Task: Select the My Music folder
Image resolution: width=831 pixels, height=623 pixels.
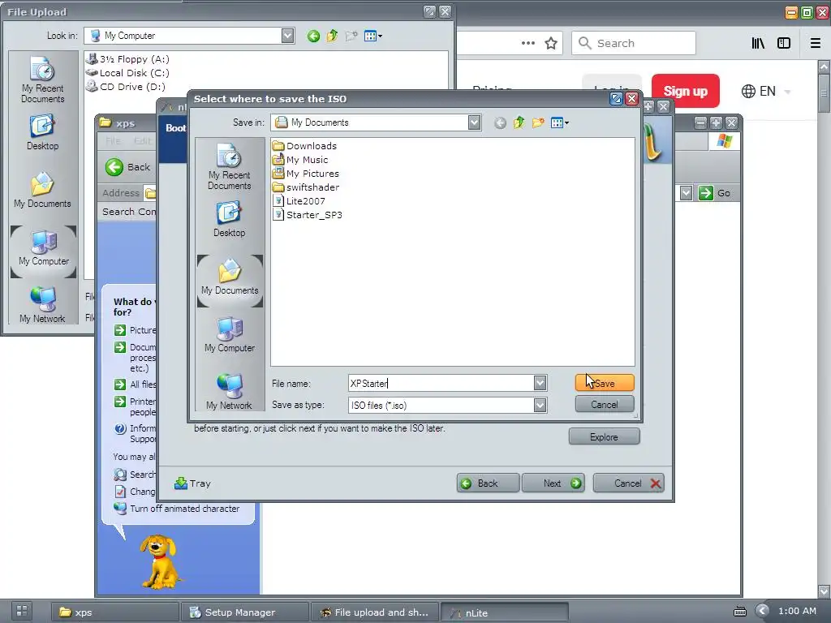Action: (x=300, y=160)
